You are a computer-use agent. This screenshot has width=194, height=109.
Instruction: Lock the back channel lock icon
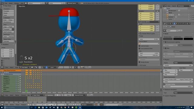(x=20, y=86)
